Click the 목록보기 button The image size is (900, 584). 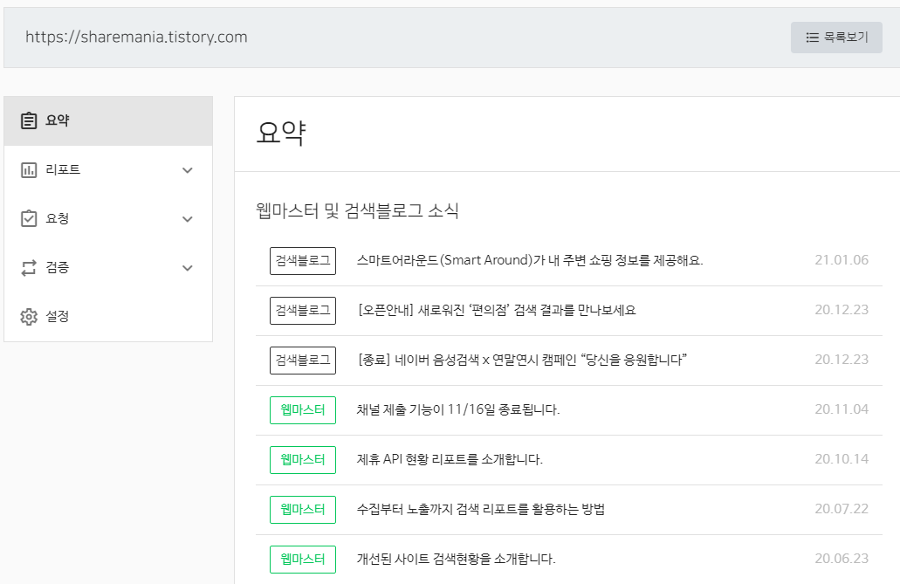tap(836, 38)
